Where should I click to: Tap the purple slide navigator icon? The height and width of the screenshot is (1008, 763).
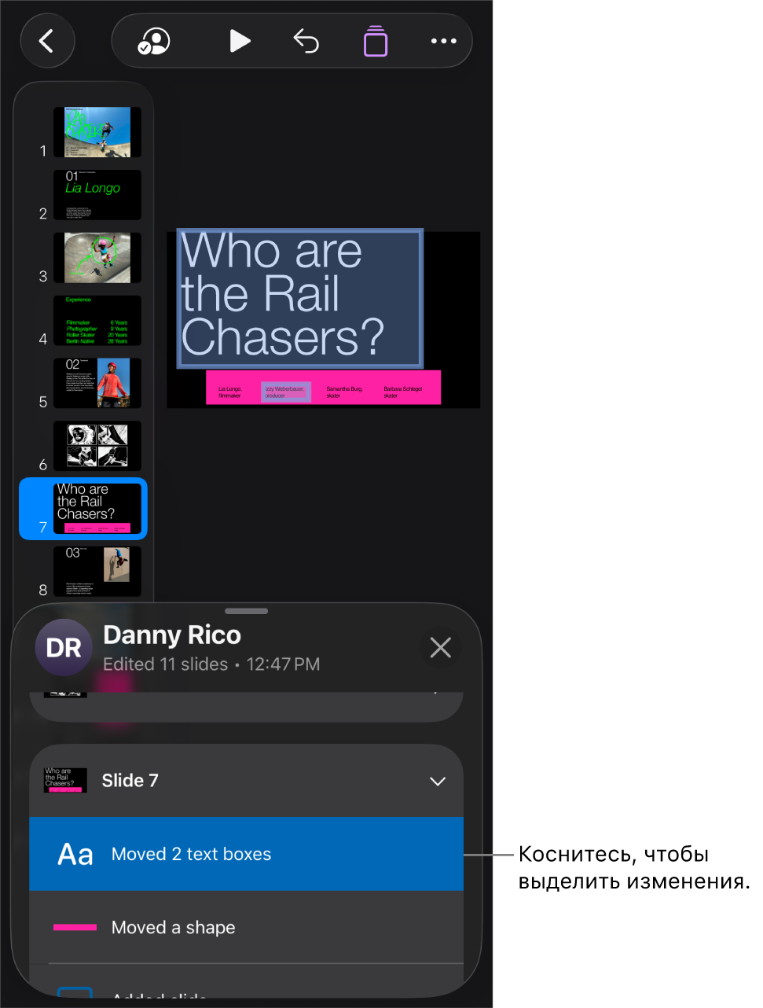click(376, 41)
